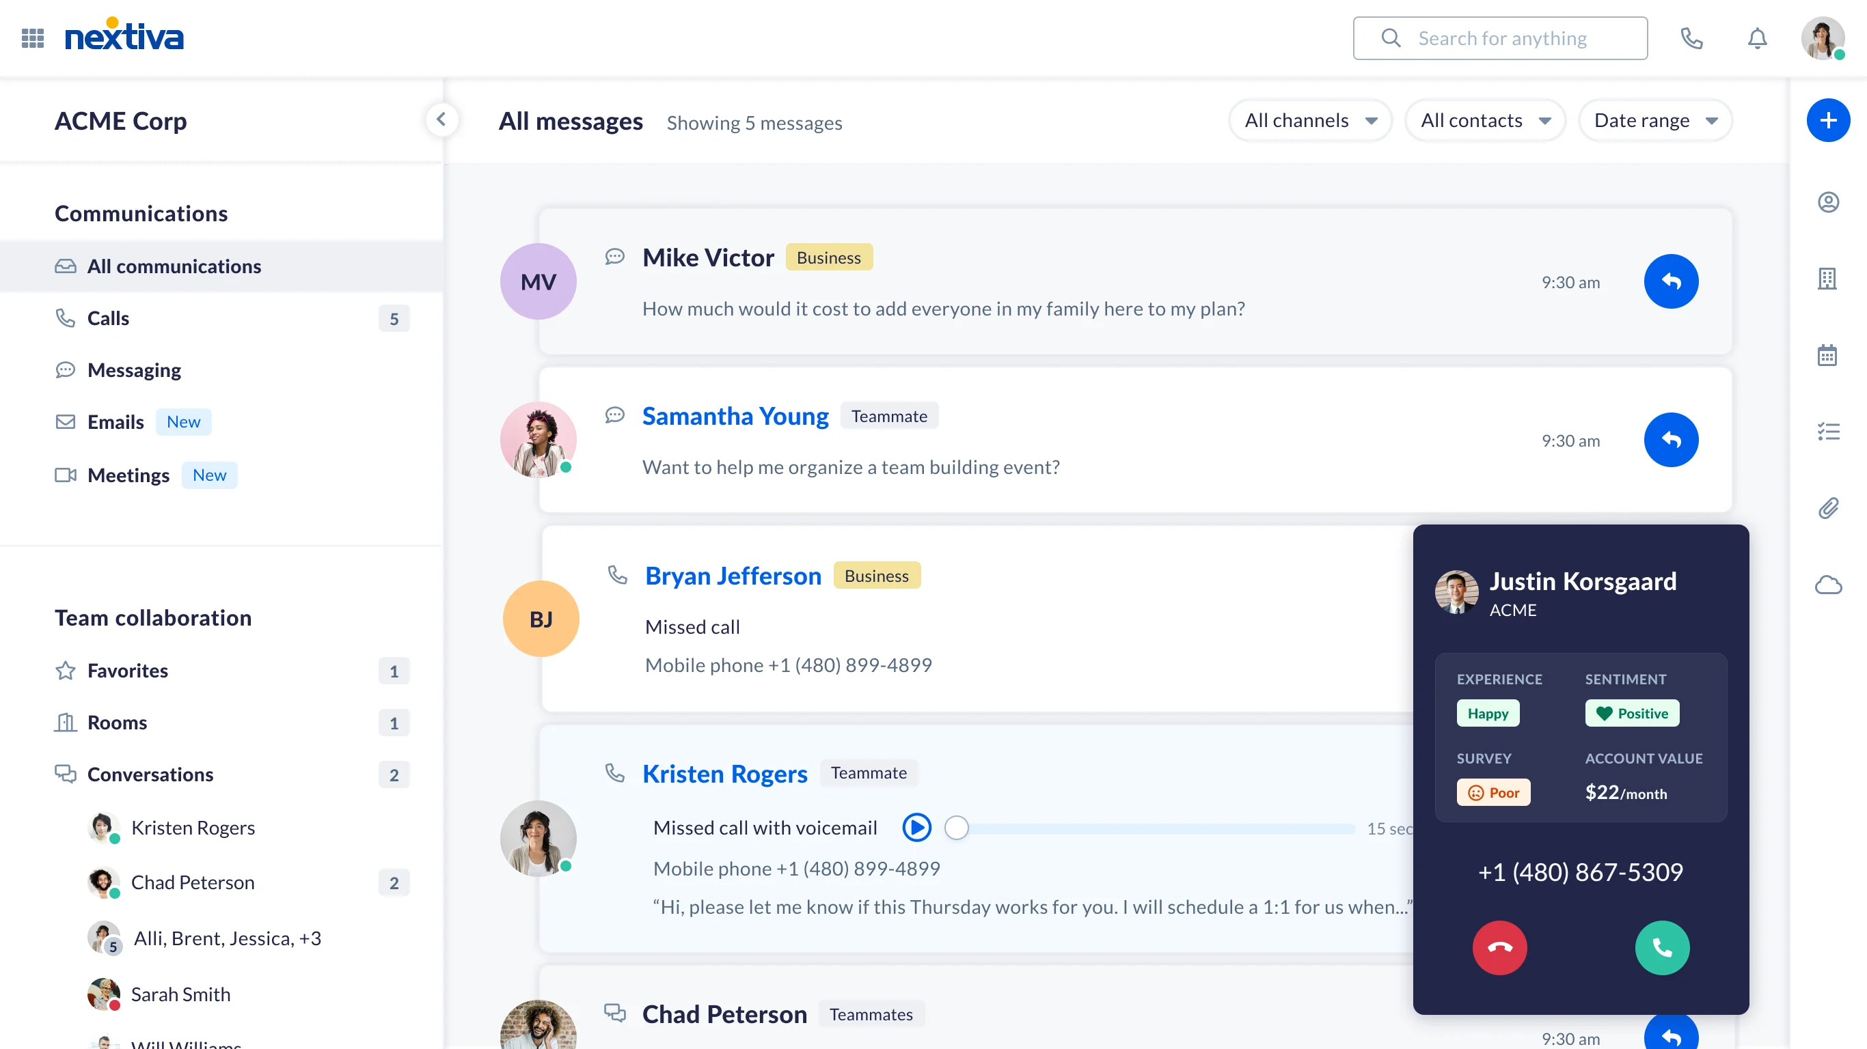Image resolution: width=1867 pixels, height=1049 pixels.
Task: Click the tasks checklist icon in sidebar
Action: point(1827,430)
